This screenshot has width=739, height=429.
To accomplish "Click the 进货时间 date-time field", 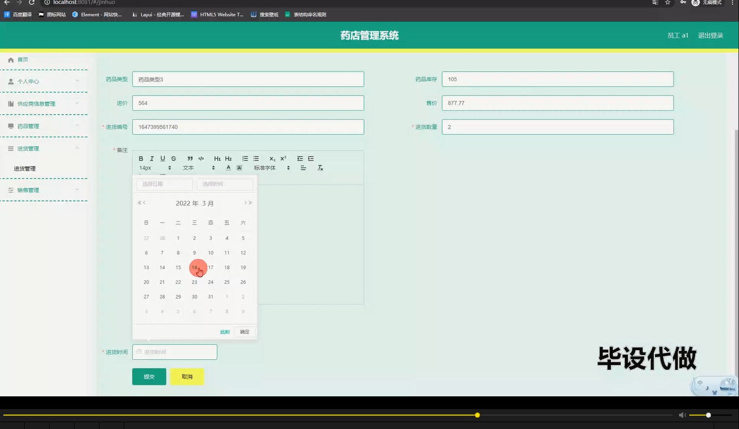I will (x=175, y=352).
